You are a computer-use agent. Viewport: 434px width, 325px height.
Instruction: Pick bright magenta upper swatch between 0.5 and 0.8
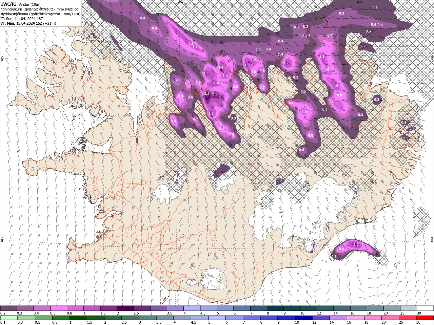click(58, 308)
